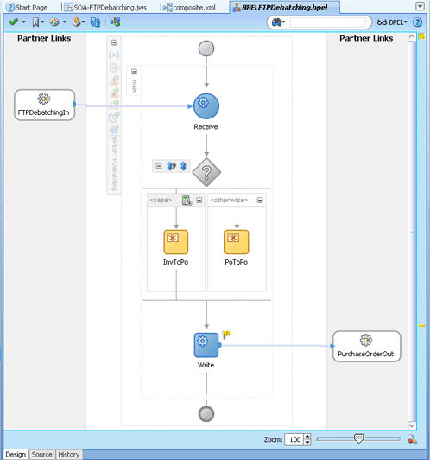Increase zoom with the stepper up arrow

(307, 437)
